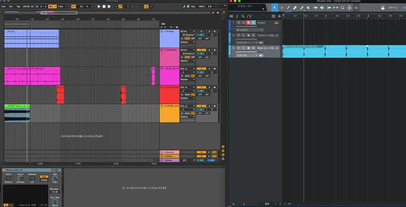Arm Ableton's arrangement record button
406x207 pixels.
coord(109,6)
